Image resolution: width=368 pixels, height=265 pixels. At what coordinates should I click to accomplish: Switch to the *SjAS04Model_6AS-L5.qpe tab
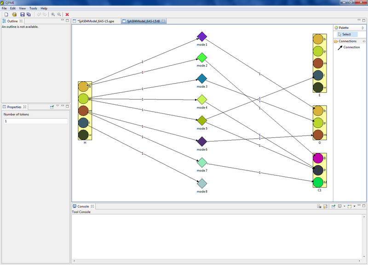point(95,21)
